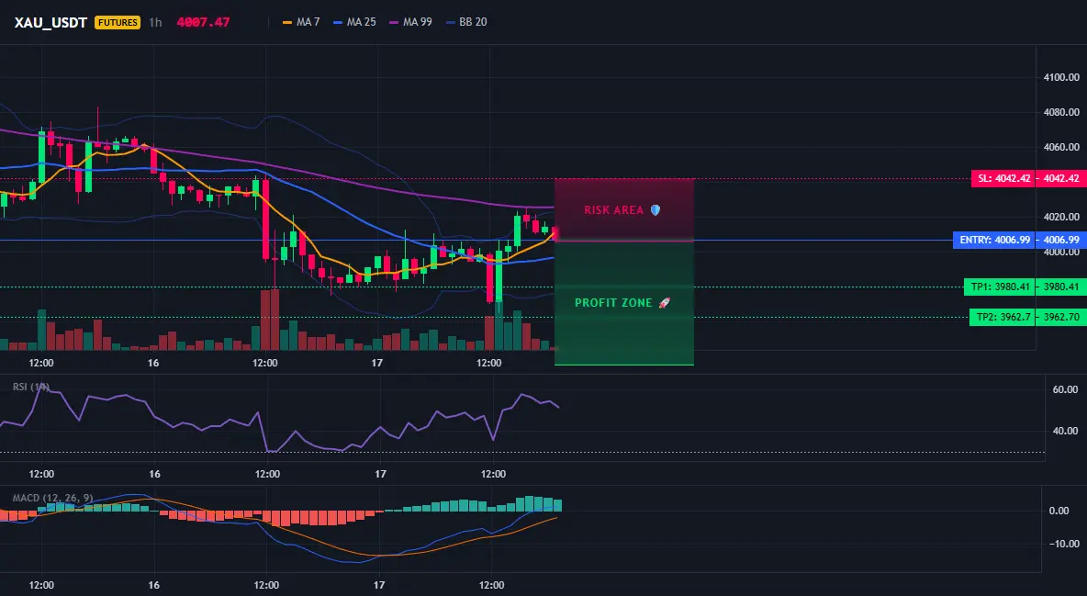Click the 0.00 MACD axis value

[1059, 511]
